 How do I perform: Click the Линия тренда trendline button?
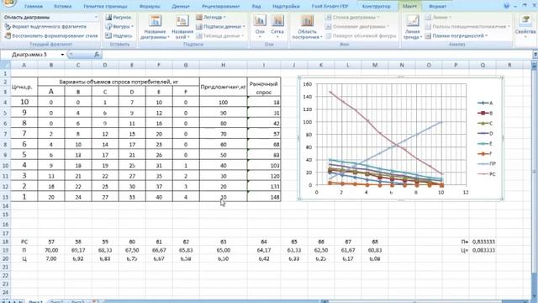[413, 27]
